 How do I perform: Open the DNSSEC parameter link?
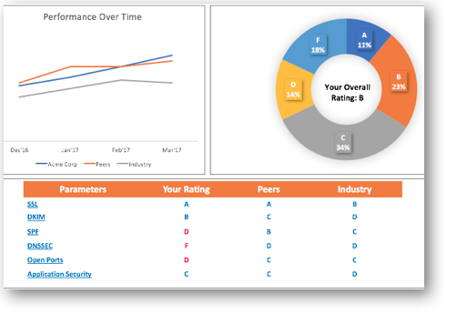(40, 246)
